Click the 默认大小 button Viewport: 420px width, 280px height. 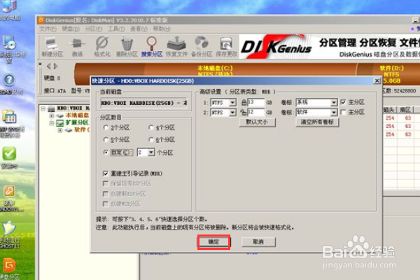point(257,122)
